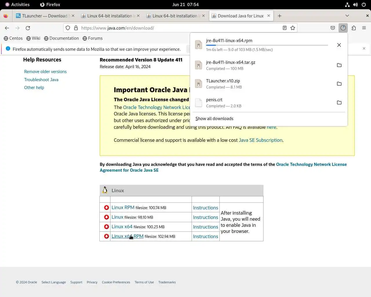Click red download icon for Linux 98.10 MB row
371x297 pixels.
106,217
